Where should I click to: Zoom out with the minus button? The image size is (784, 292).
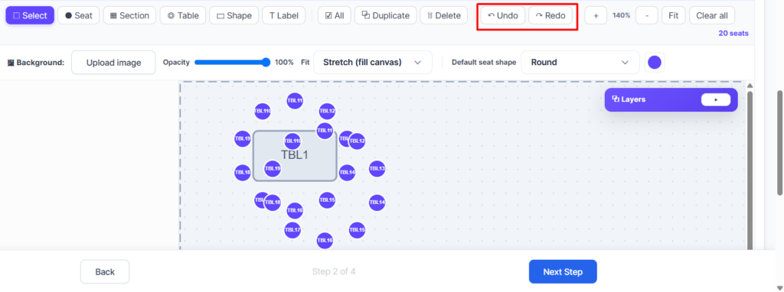point(647,15)
